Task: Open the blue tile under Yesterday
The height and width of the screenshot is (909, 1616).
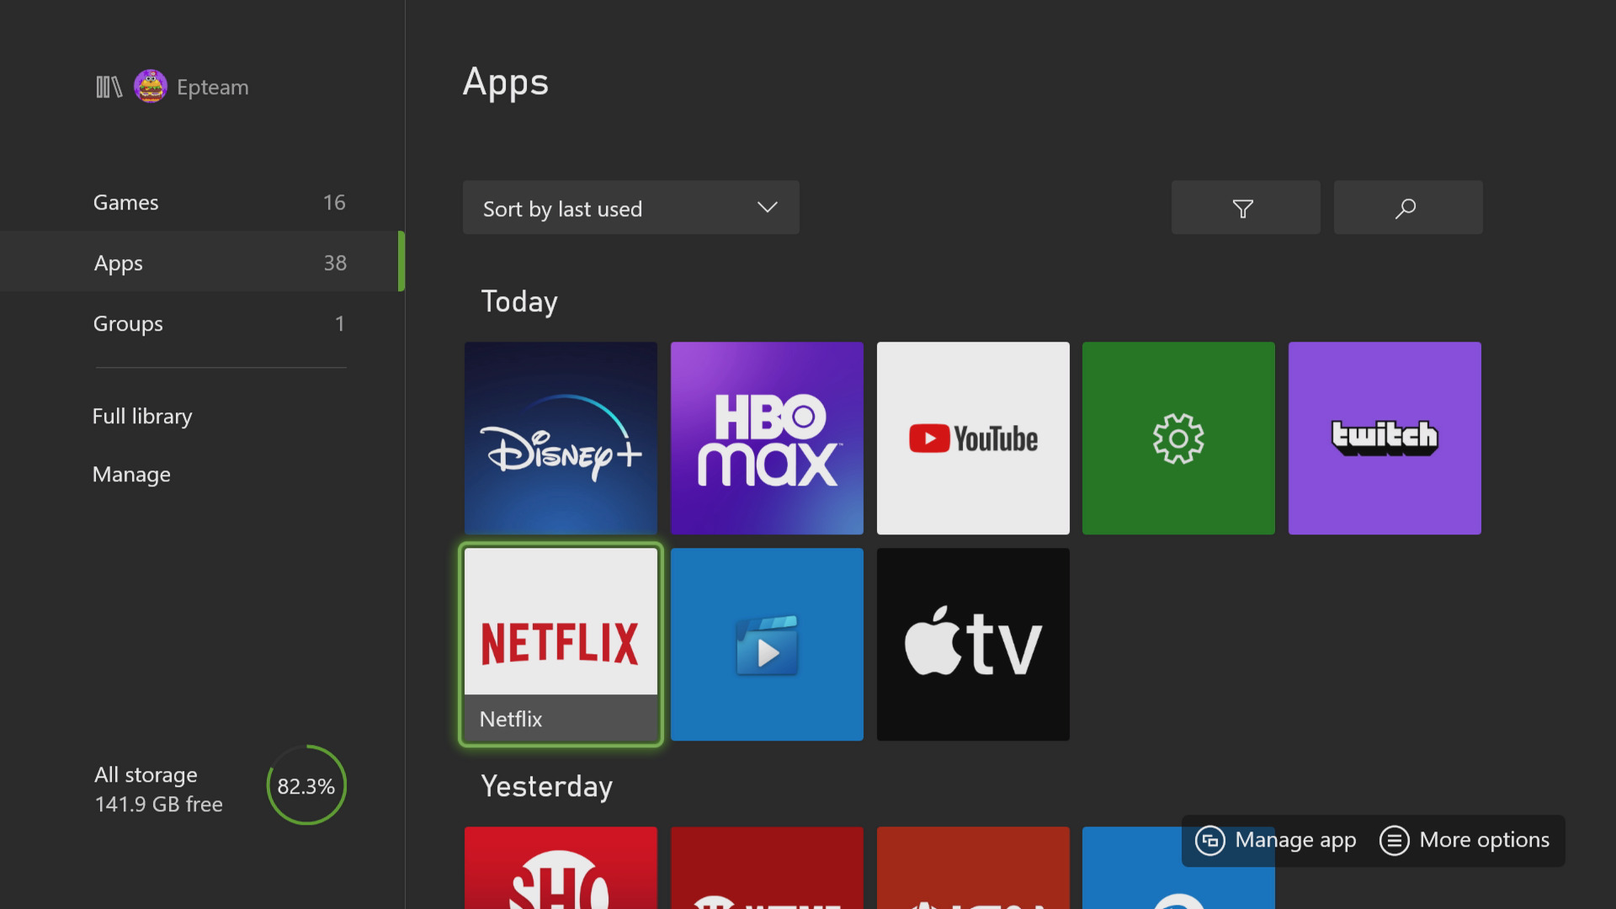Action: (1178, 868)
